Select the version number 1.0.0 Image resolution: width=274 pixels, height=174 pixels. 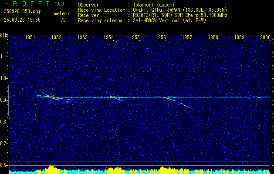click(59, 3)
